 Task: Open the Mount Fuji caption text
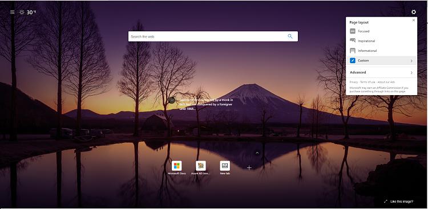(206, 104)
